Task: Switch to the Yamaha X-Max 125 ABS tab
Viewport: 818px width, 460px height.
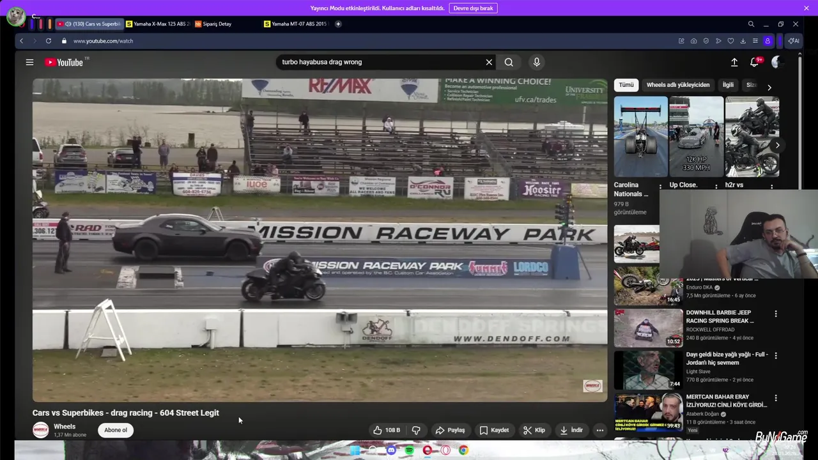Action: tap(158, 24)
